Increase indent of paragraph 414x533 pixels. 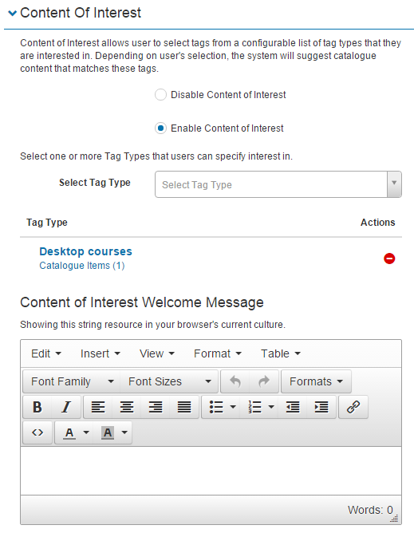pyautogui.click(x=321, y=407)
